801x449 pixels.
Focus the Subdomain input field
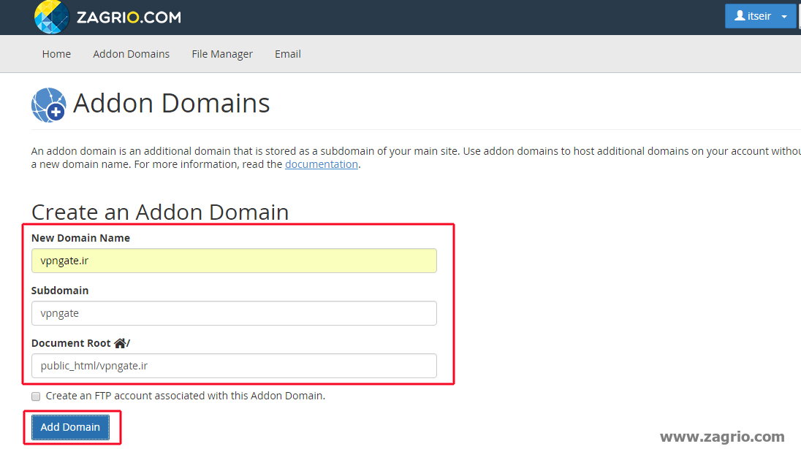(x=234, y=313)
